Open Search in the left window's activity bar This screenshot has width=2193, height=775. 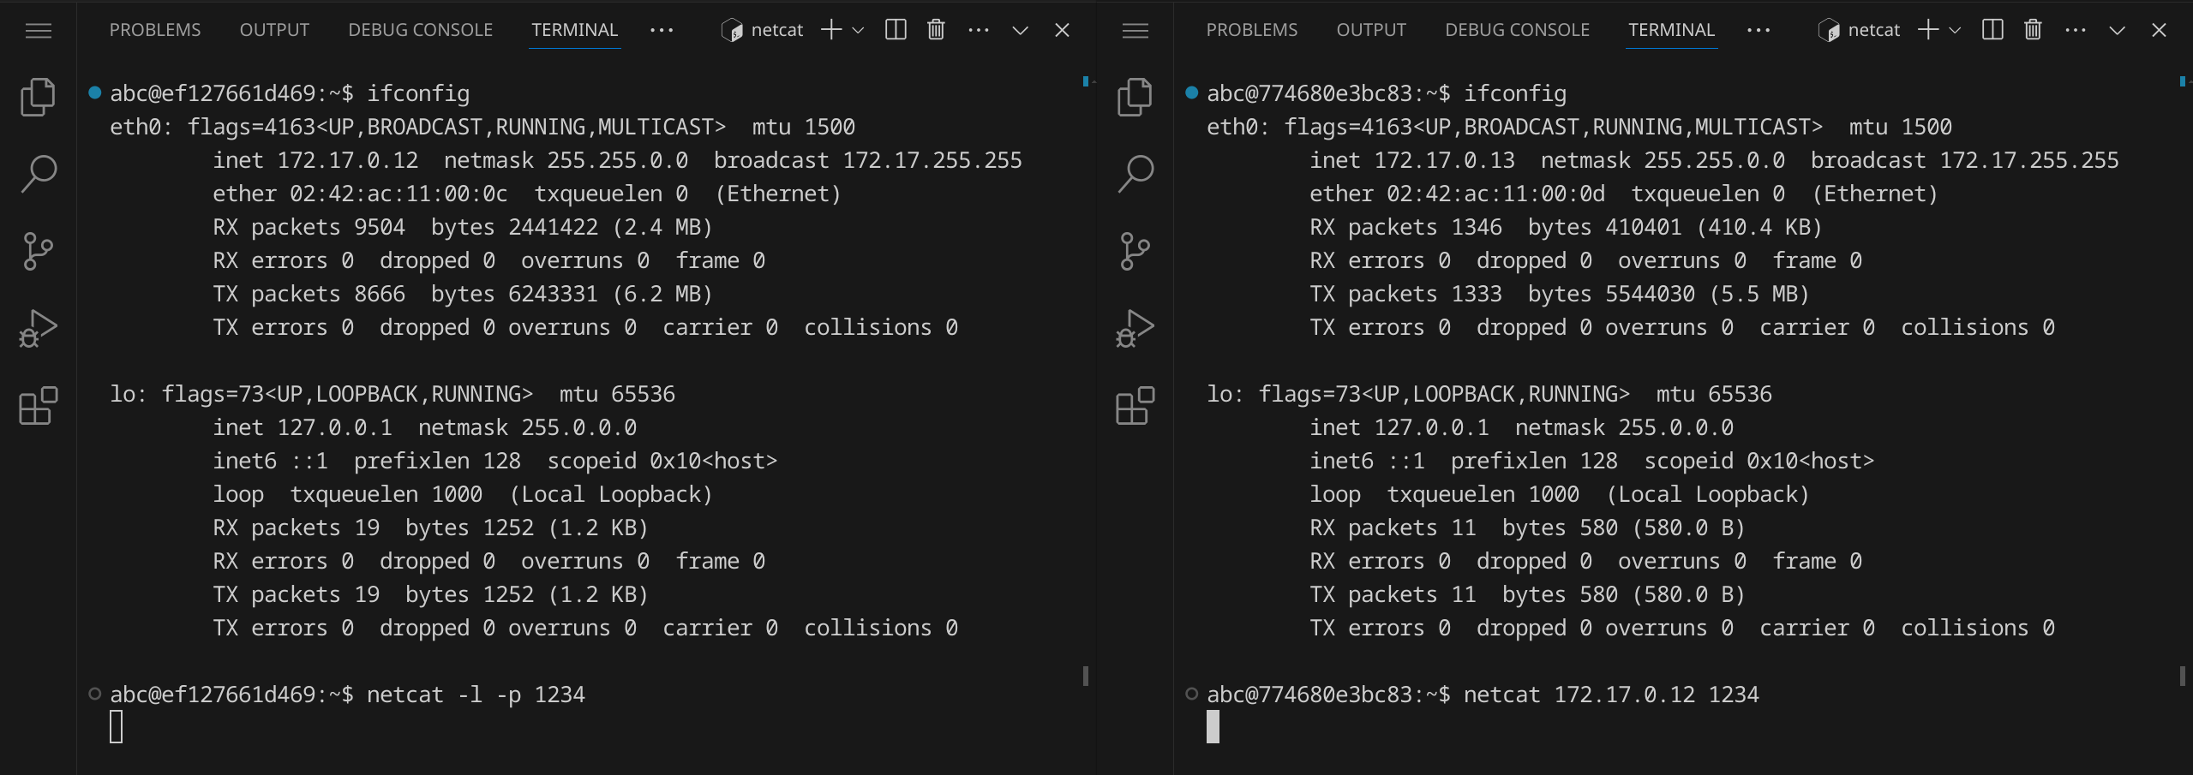38,174
